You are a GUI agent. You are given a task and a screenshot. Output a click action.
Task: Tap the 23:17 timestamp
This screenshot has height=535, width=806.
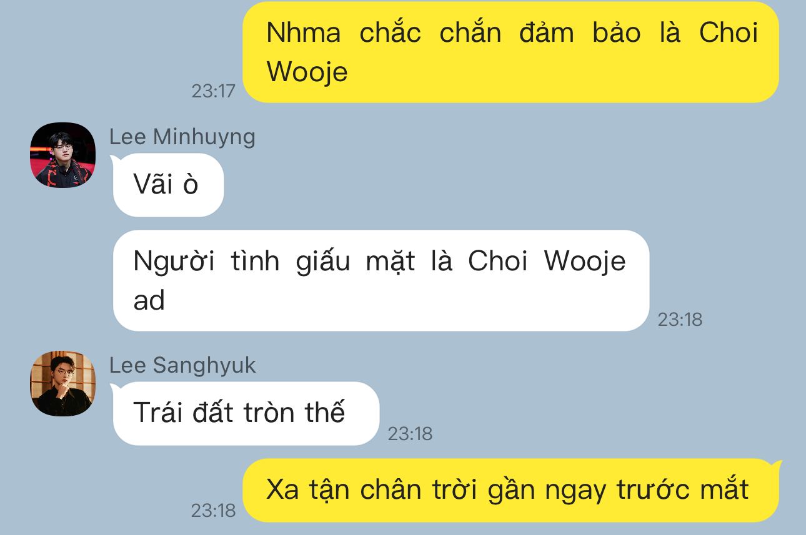point(213,91)
